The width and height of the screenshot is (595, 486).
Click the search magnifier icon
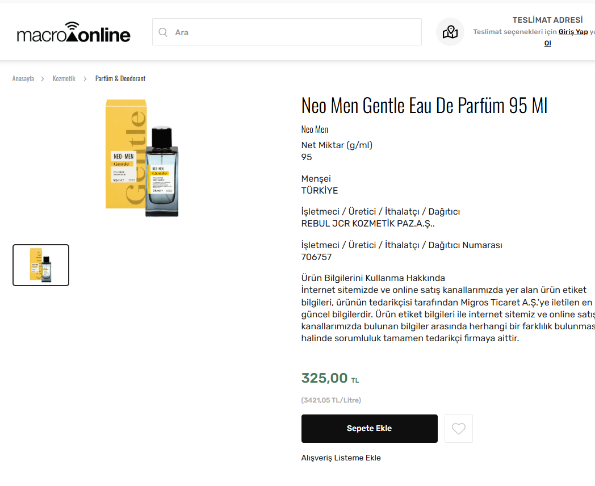coord(163,32)
